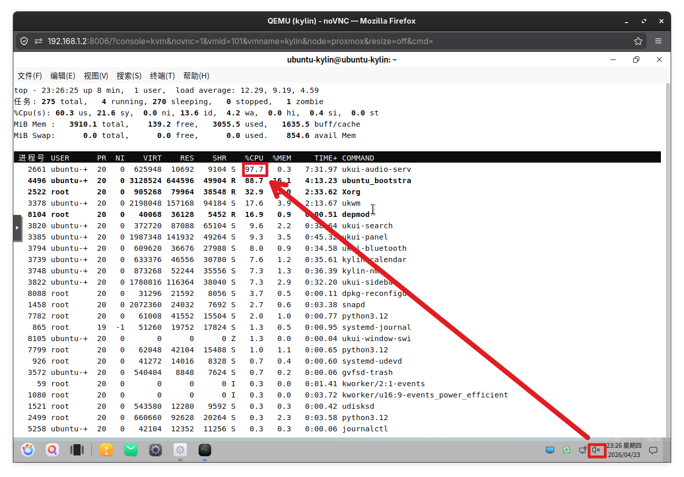Click the muted volume tray icon
Viewport: 684px width, 477px height.
tap(596, 450)
